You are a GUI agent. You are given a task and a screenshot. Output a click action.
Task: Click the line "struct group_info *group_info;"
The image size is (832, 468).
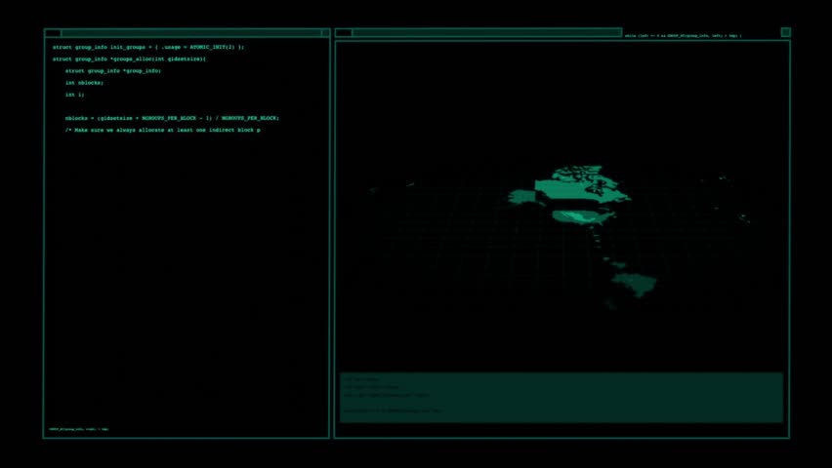(113, 70)
